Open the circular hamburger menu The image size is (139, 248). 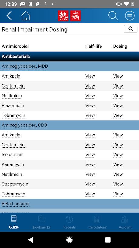tap(130, 16)
